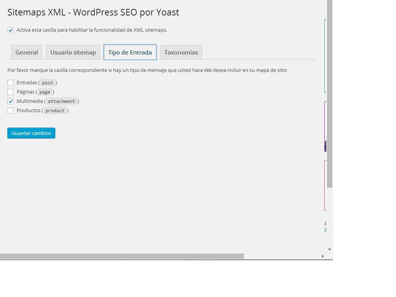Click the 'attachment' code label
This screenshot has width=396, height=297.
click(61, 101)
